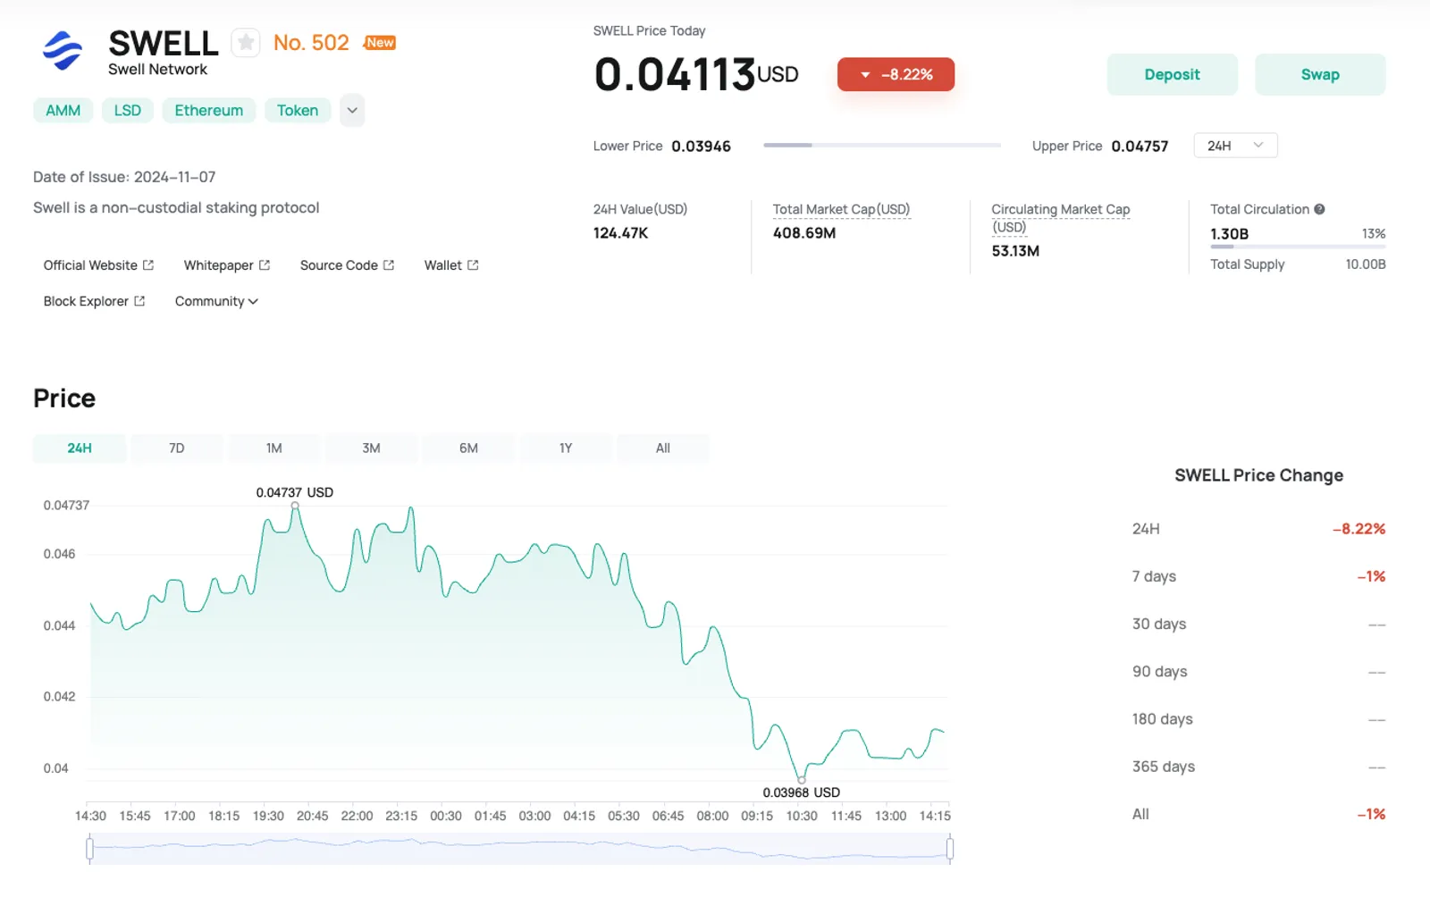Click the Total Market Cap(USD) label

click(841, 209)
